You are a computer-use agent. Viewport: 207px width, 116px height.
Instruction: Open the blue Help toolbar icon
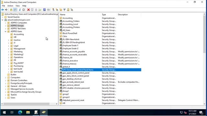coord(45,10)
